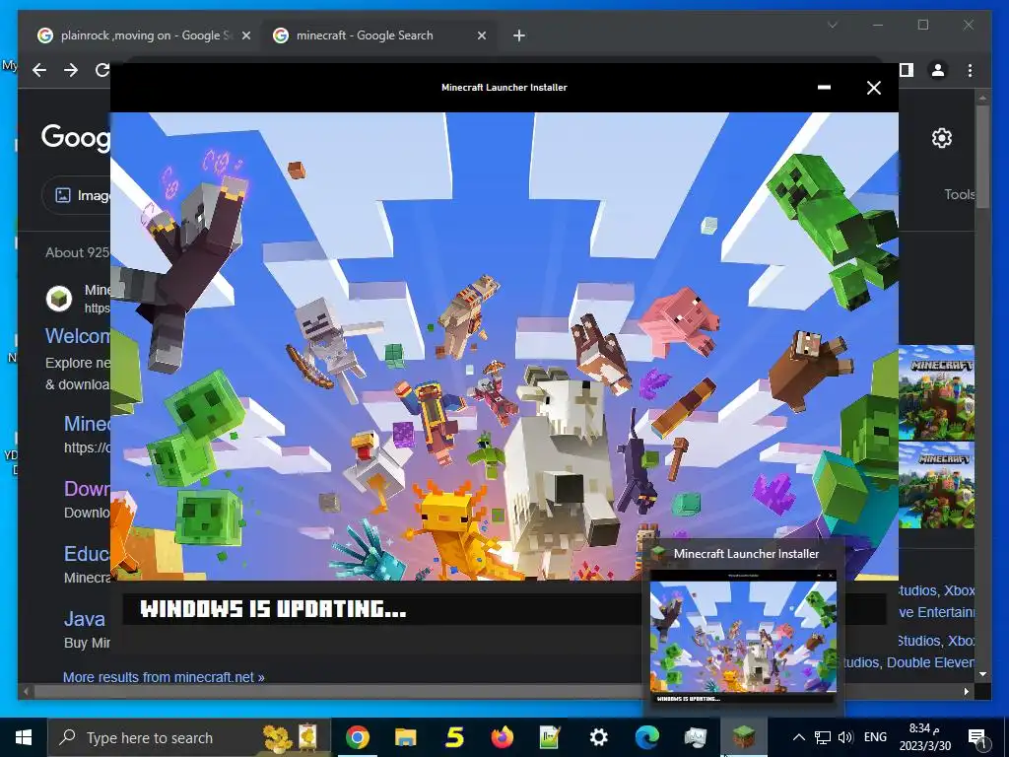The image size is (1009, 757).
Task: Close the minecraft Google Search tab
Action: click(481, 36)
